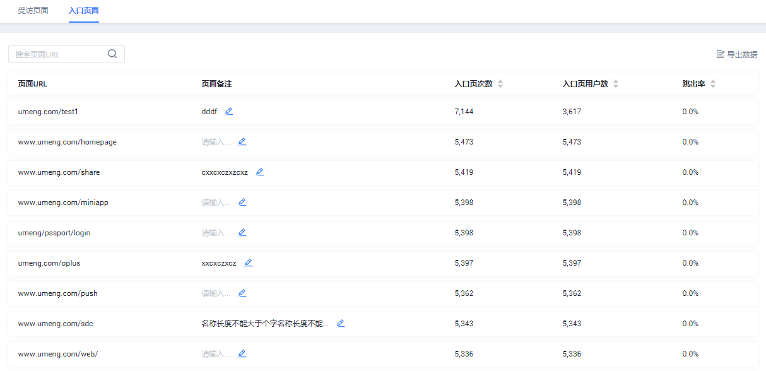766x371 pixels.
Task: Click the note text cxxcxczxzcxz
Action: (225, 172)
